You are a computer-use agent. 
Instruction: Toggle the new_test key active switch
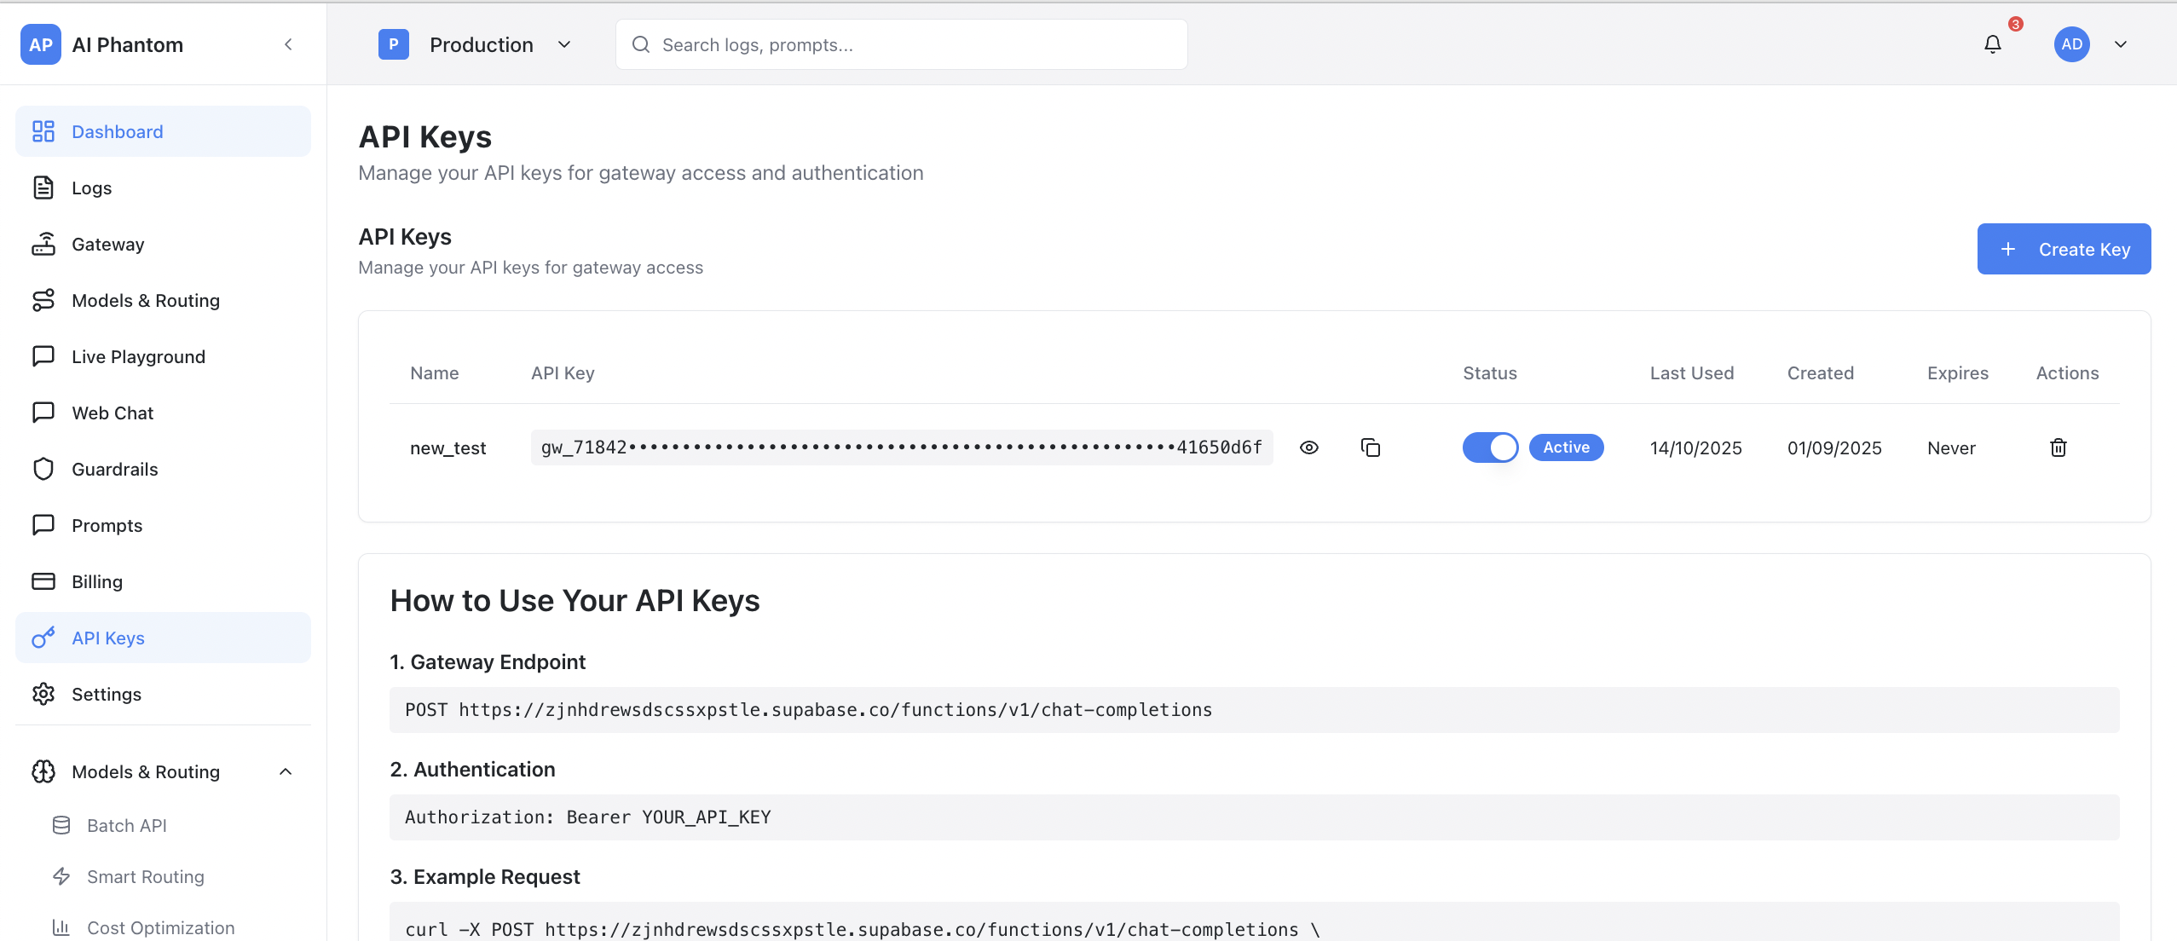coord(1490,447)
